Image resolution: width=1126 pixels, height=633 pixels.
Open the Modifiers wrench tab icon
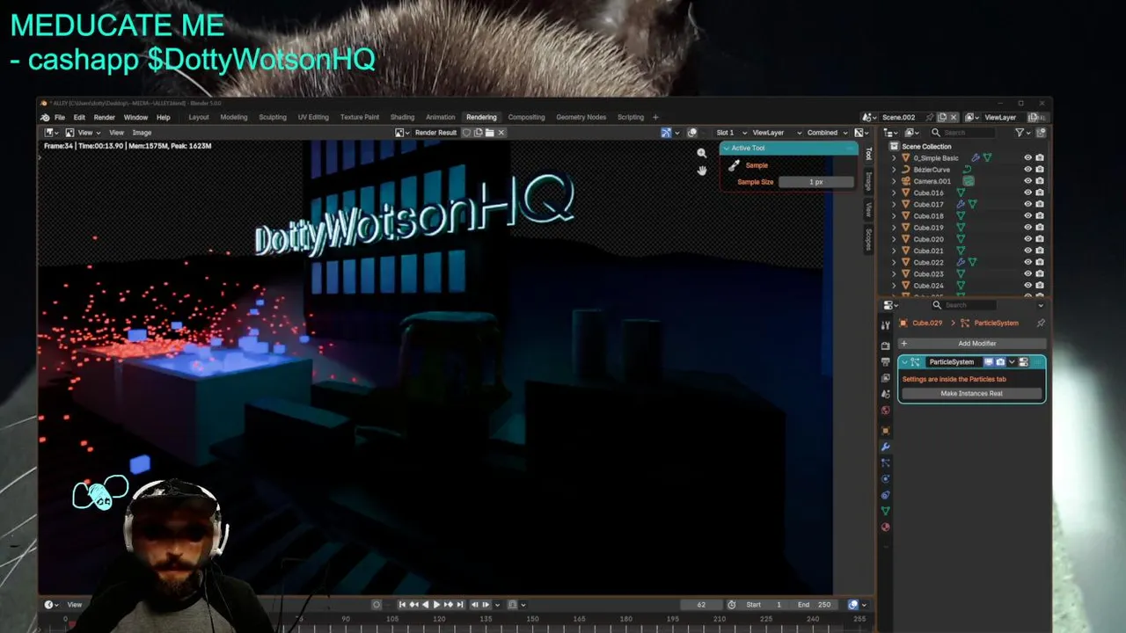coord(886,447)
